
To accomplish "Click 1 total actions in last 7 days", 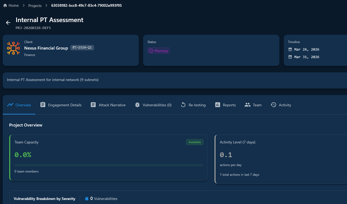I will pos(240,175).
